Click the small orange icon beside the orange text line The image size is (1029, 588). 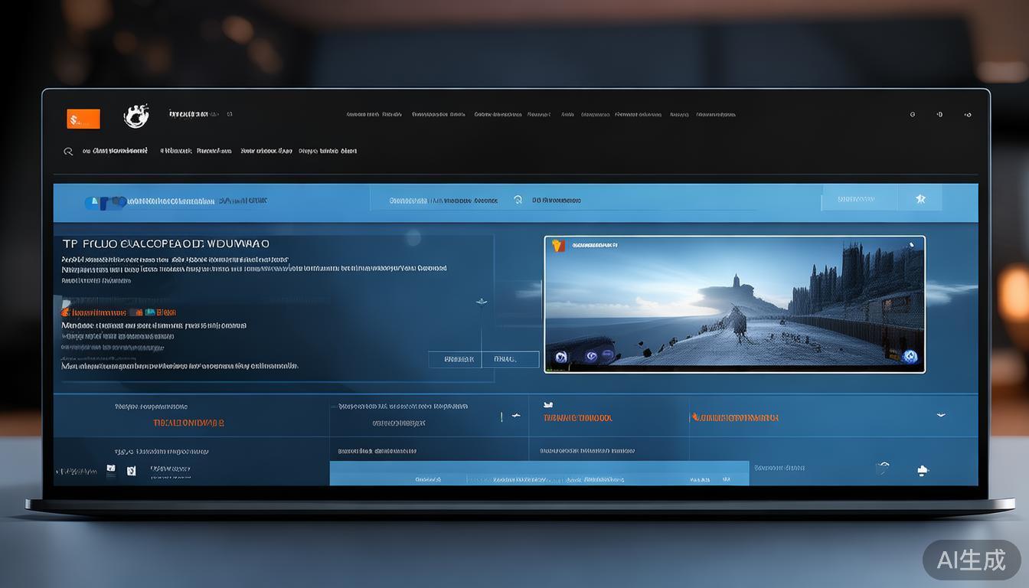[66, 312]
